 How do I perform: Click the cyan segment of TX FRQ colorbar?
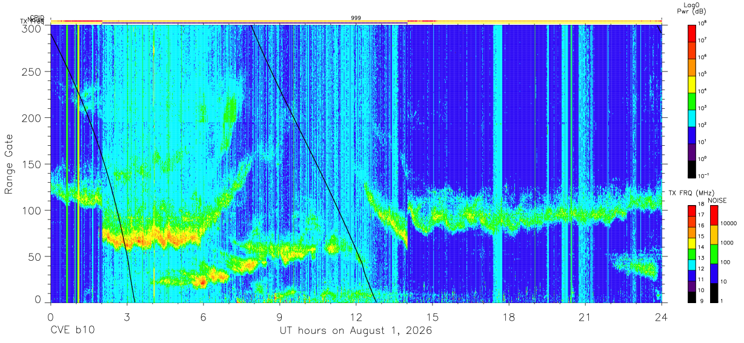click(693, 264)
